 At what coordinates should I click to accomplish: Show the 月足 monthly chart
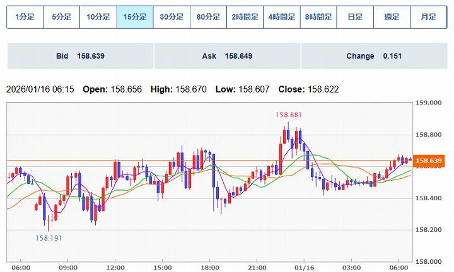[428, 17]
